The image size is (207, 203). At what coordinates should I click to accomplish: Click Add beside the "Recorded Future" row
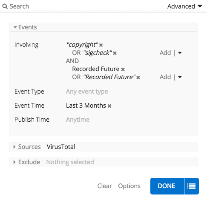(165, 77)
